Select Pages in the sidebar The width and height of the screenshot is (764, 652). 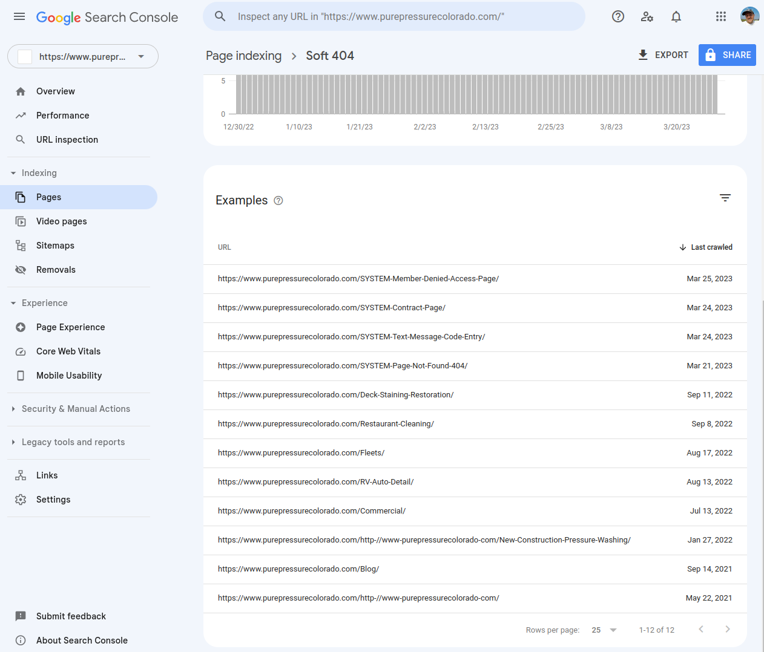pyautogui.click(x=79, y=197)
